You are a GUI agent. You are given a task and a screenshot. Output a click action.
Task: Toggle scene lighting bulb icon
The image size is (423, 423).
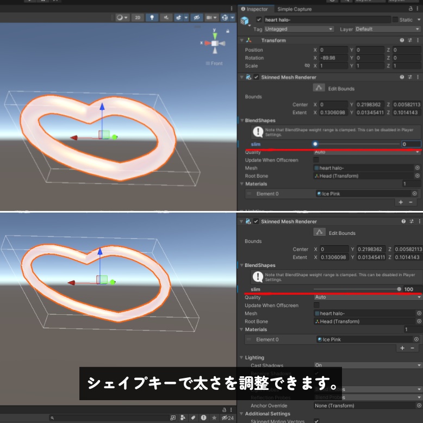click(152, 17)
